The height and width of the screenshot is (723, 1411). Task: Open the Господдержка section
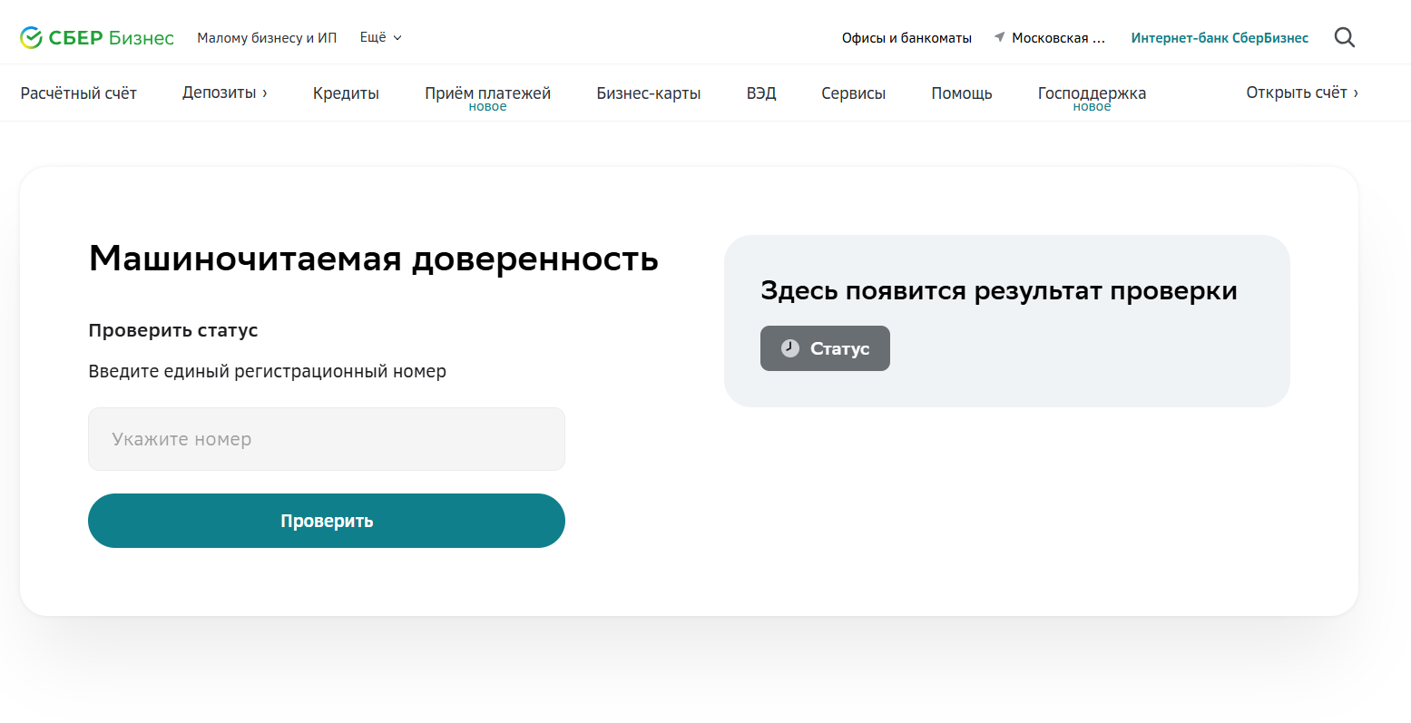[x=1092, y=93]
